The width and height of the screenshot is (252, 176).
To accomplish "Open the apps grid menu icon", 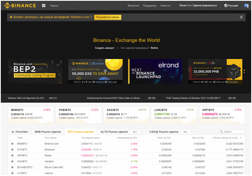I will (x=44, y=6).
